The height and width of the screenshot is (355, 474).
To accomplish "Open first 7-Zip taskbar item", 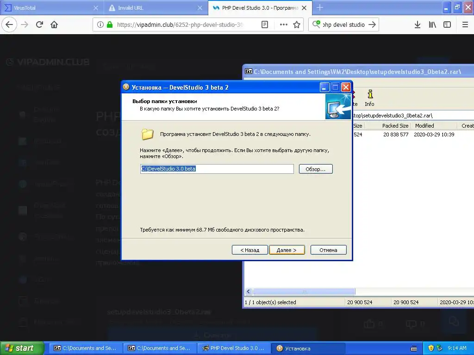I will point(86,348).
